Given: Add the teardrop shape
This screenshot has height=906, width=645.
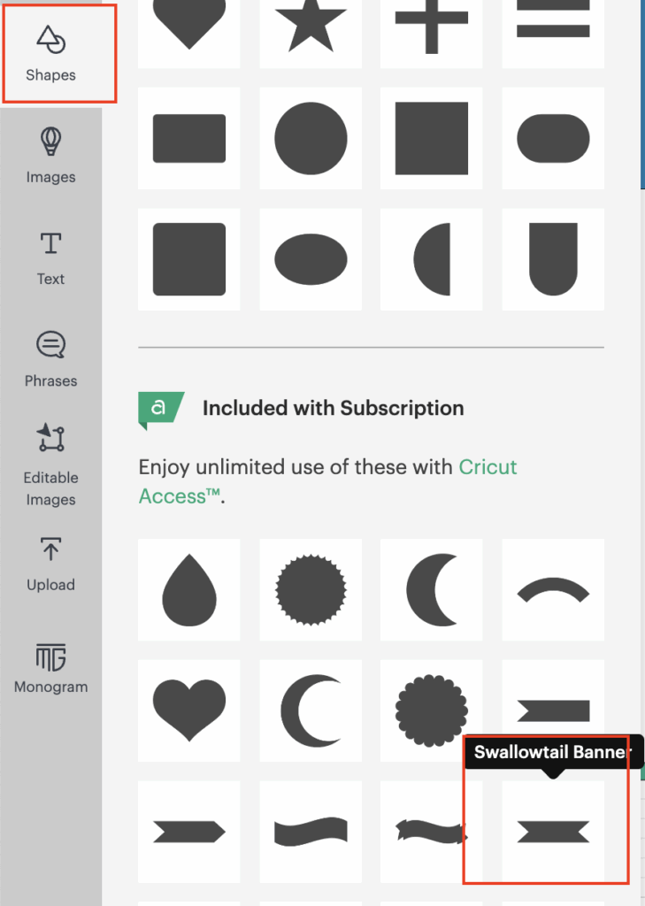Looking at the screenshot, I should [189, 589].
